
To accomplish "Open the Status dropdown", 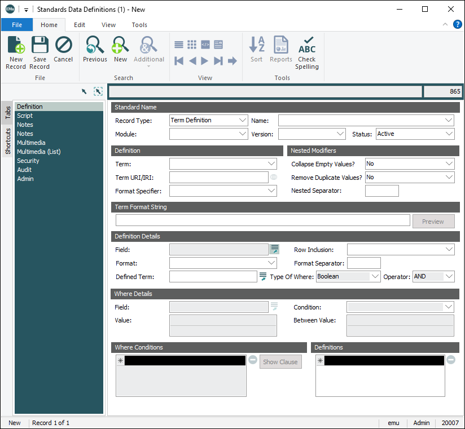I will [x=449, y=134].
